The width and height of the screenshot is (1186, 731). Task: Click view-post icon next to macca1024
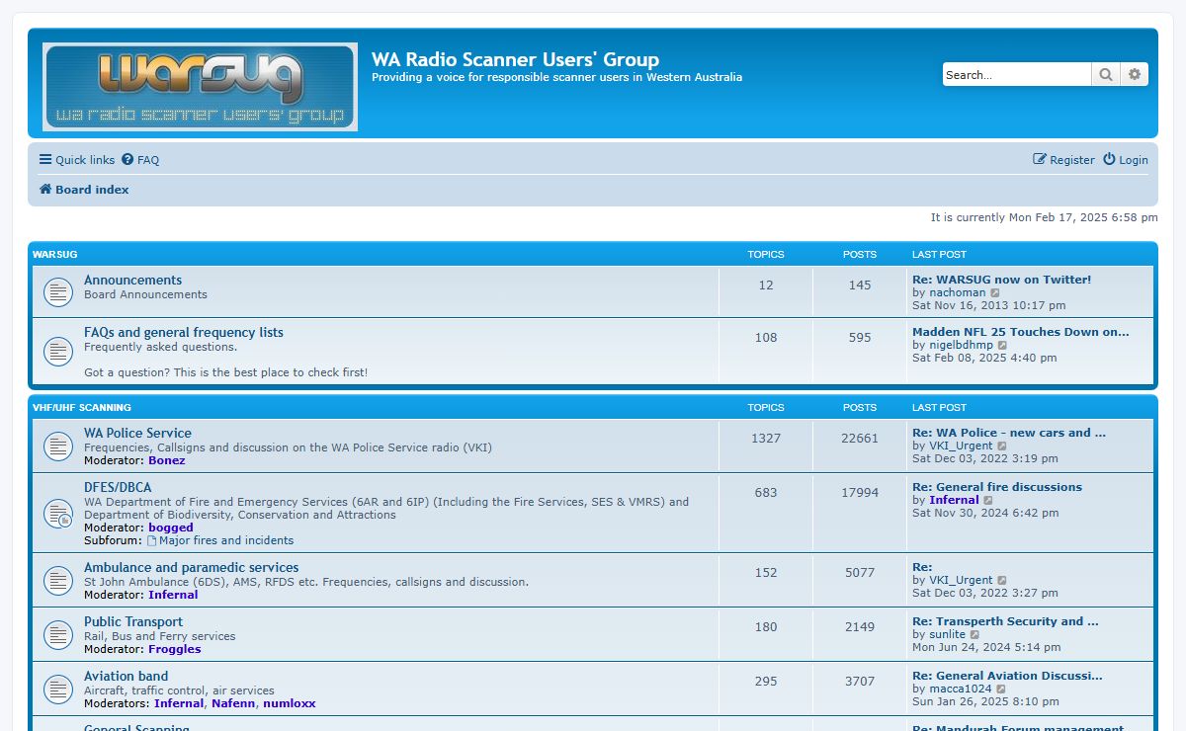pyautogui.click(x=1001, y=690)
